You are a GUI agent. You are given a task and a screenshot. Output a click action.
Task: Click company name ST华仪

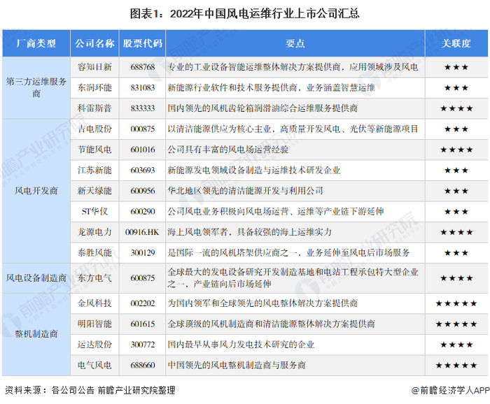94,212
